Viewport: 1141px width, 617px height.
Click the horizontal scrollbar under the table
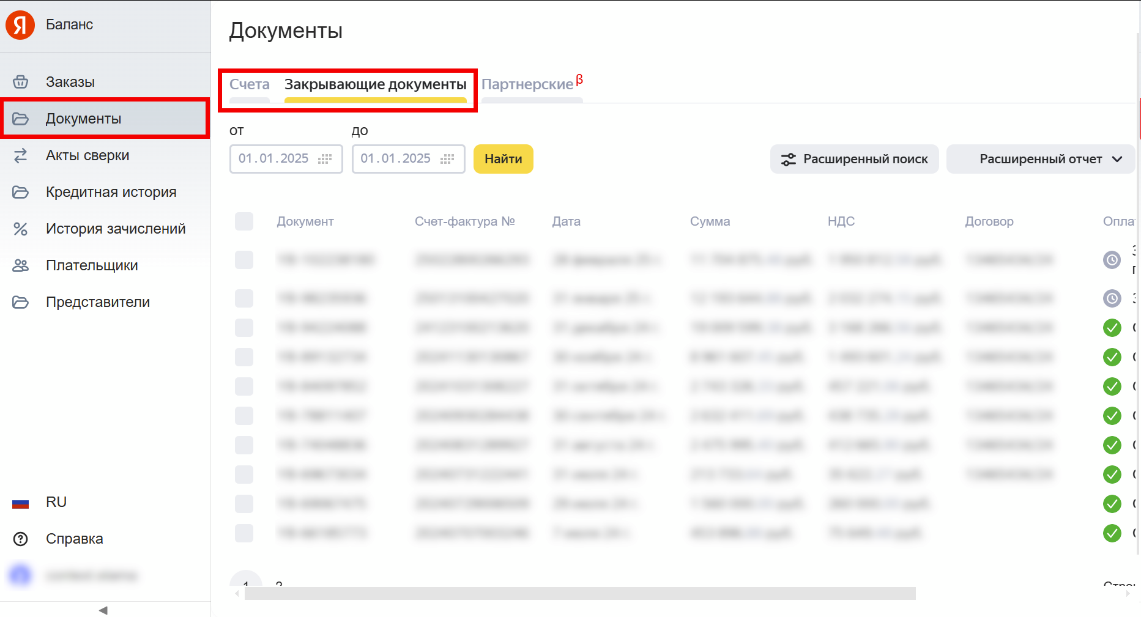click(x=579, y=593)
